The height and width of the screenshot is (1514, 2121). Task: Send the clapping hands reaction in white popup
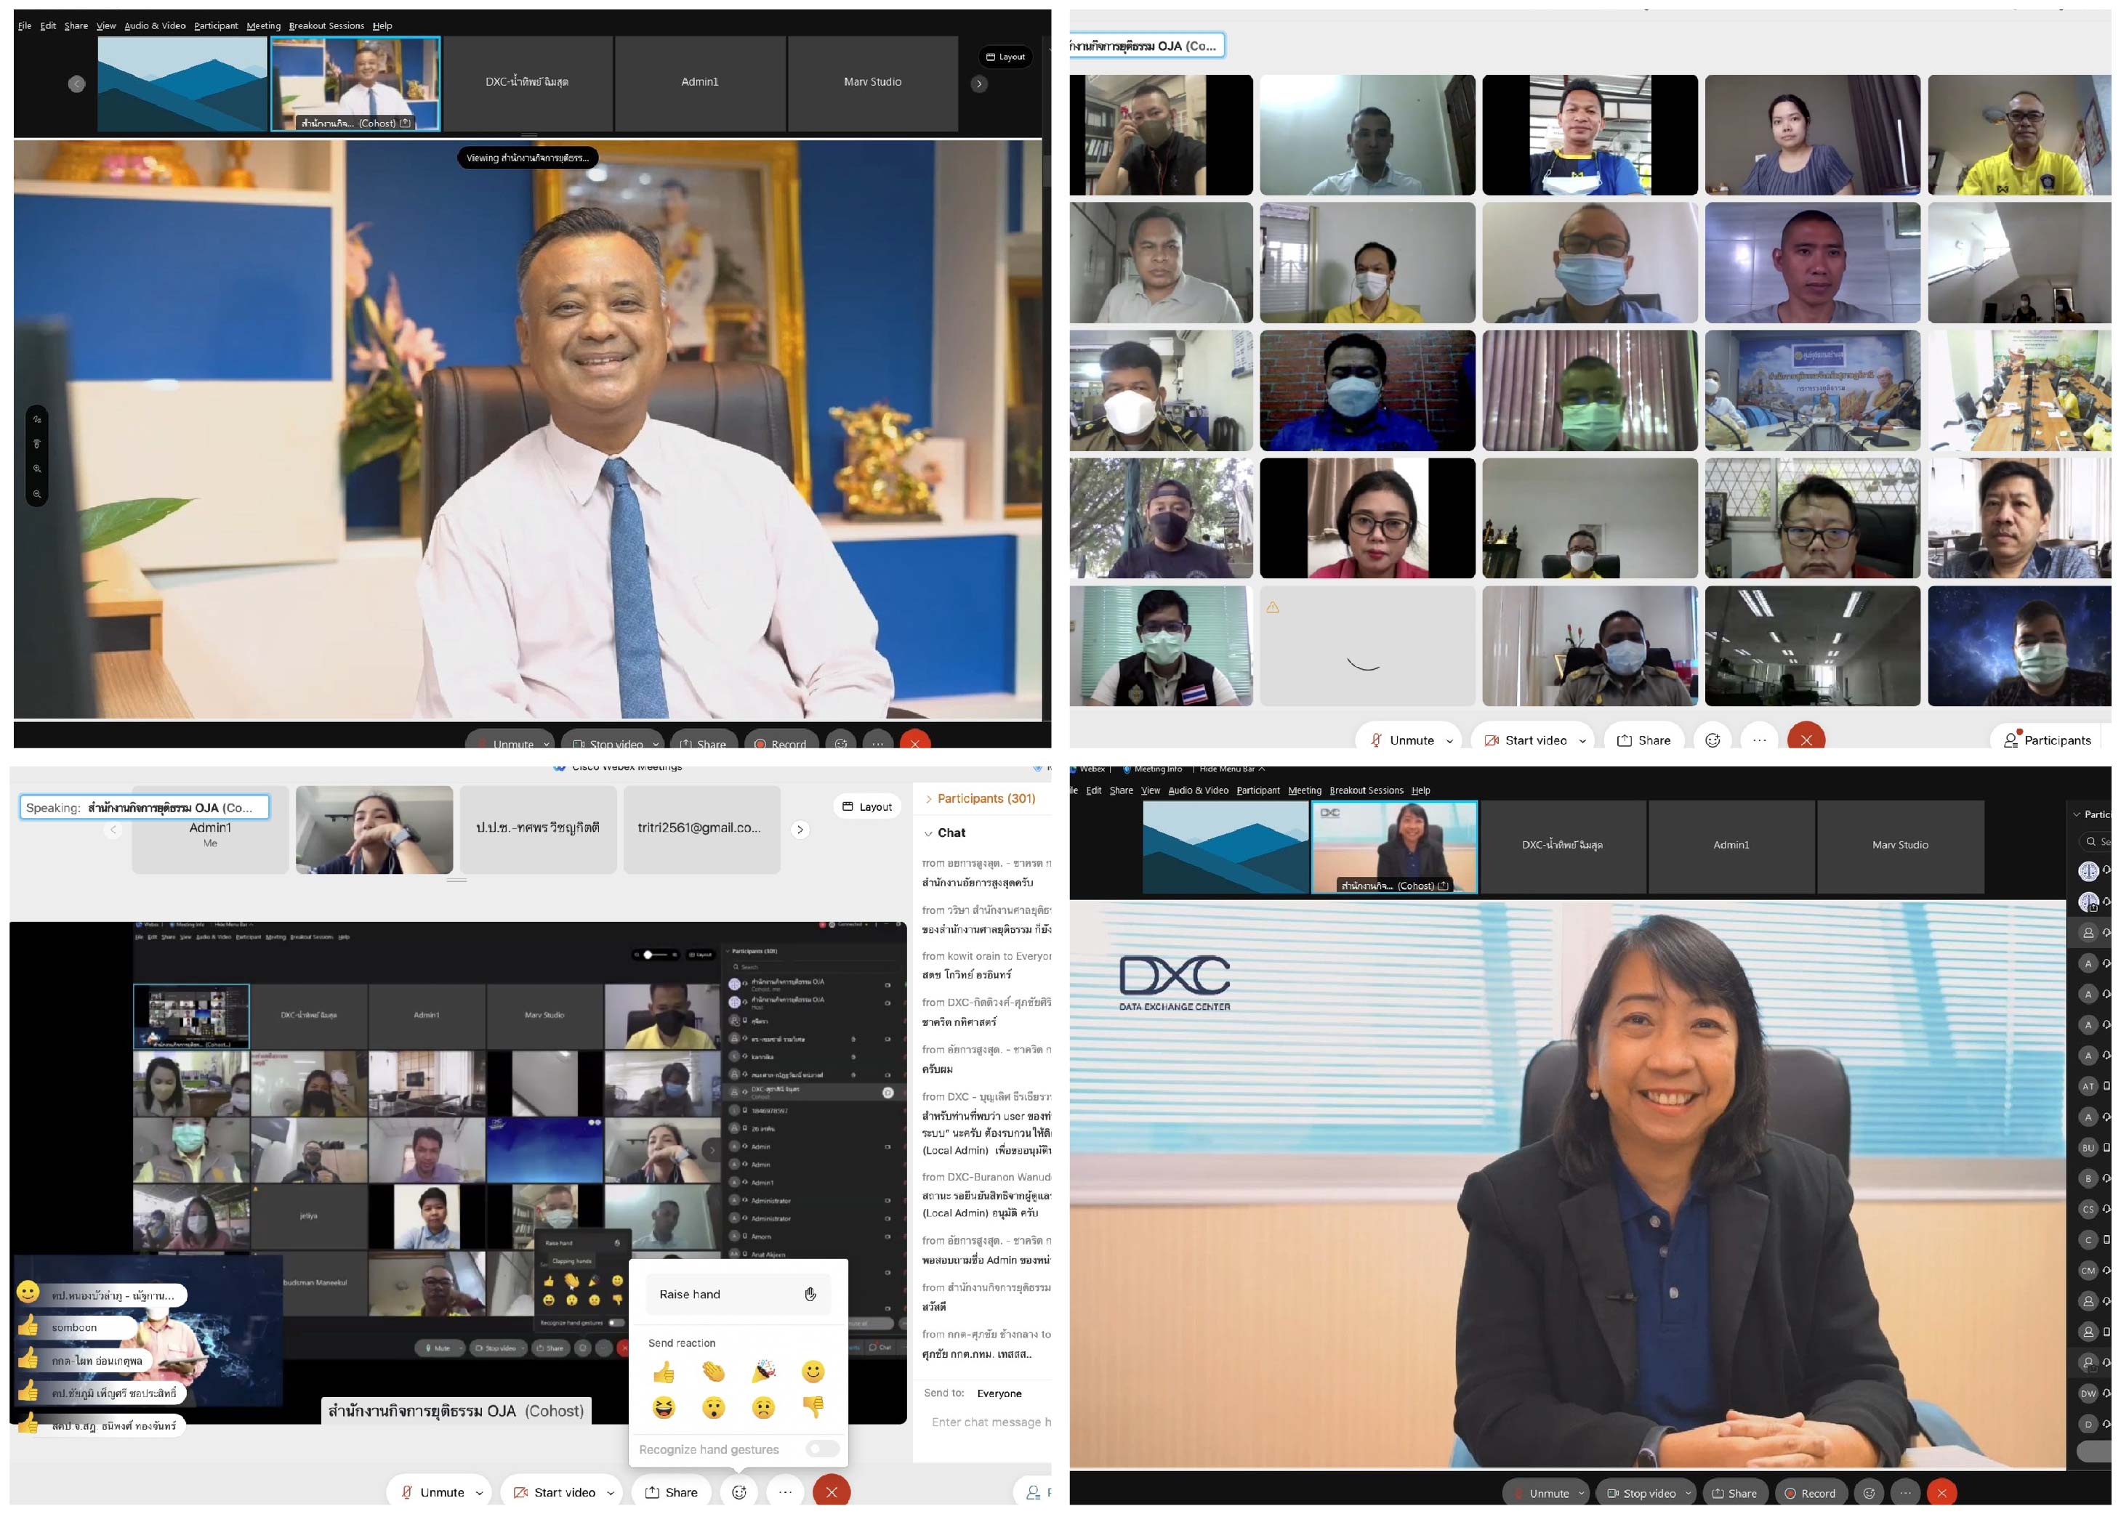714,1372
